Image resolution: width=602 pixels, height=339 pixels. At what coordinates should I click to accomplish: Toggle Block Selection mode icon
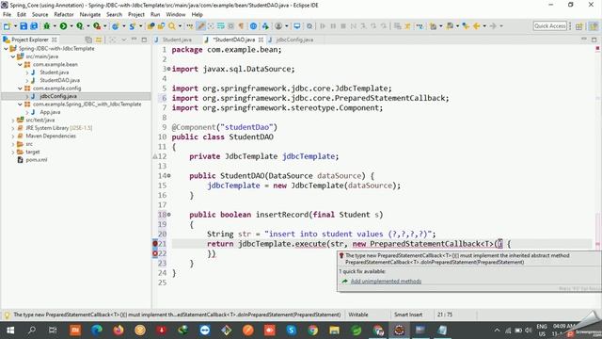pyautogui.click(x=230, y=26)
